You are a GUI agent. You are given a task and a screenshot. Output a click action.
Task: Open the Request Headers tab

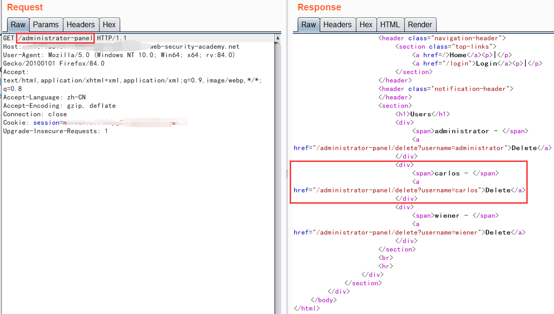(x=81, y=25)
